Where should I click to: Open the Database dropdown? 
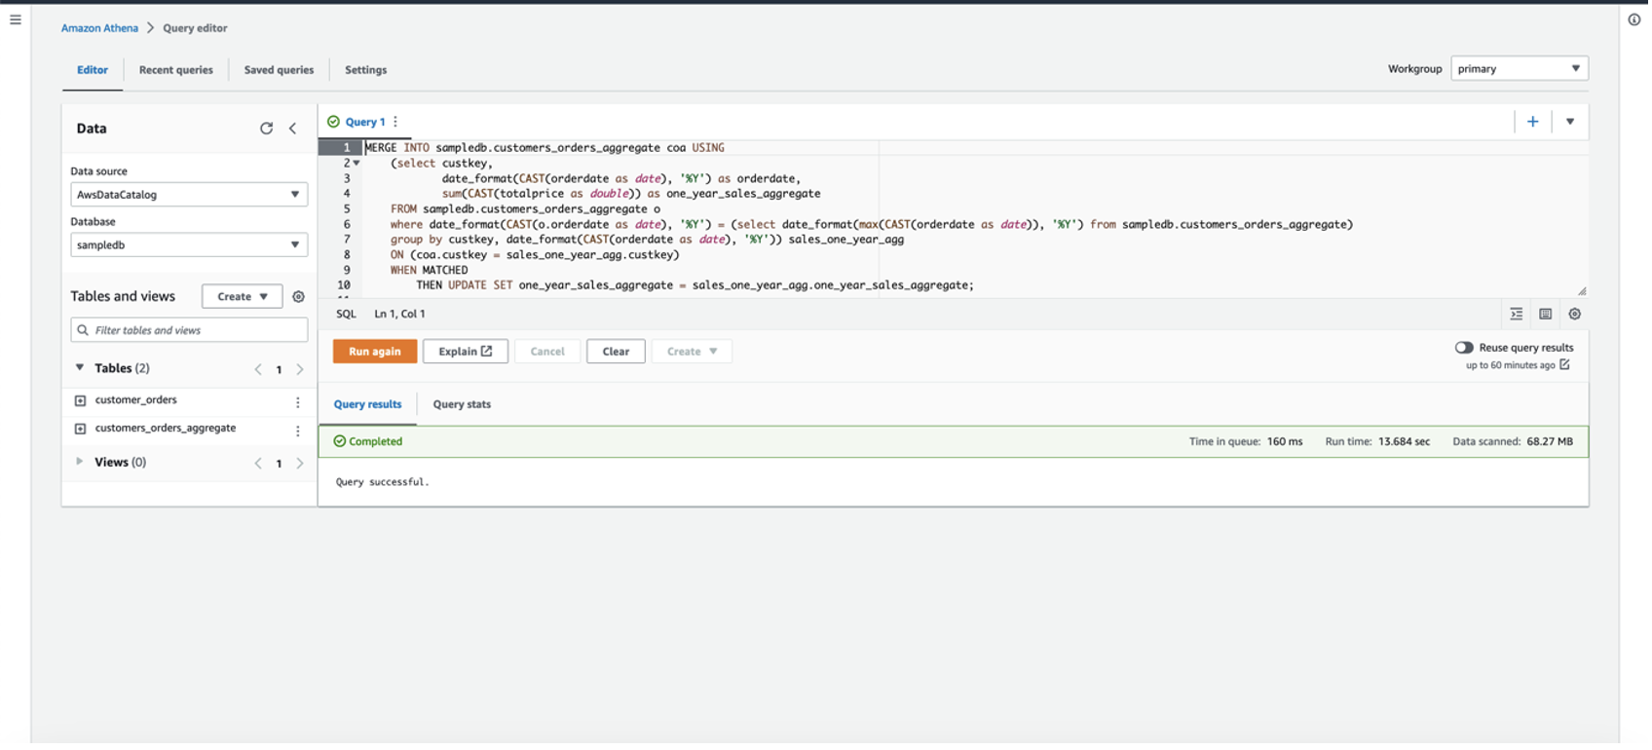(x=189, y=245)
